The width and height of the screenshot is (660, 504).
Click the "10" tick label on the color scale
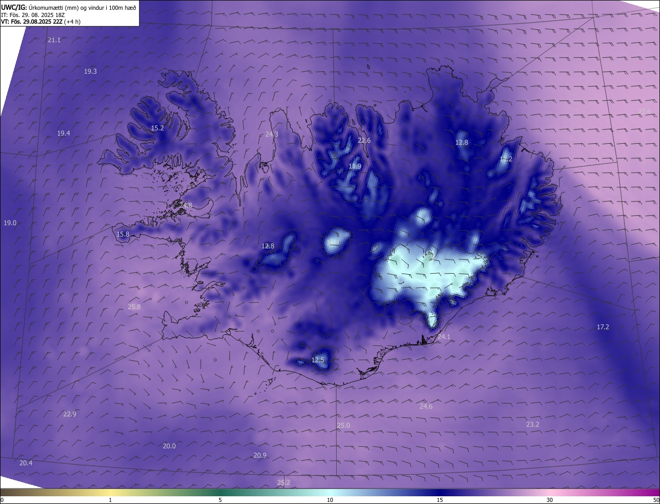pyautogui.click(x=330, y=500)
